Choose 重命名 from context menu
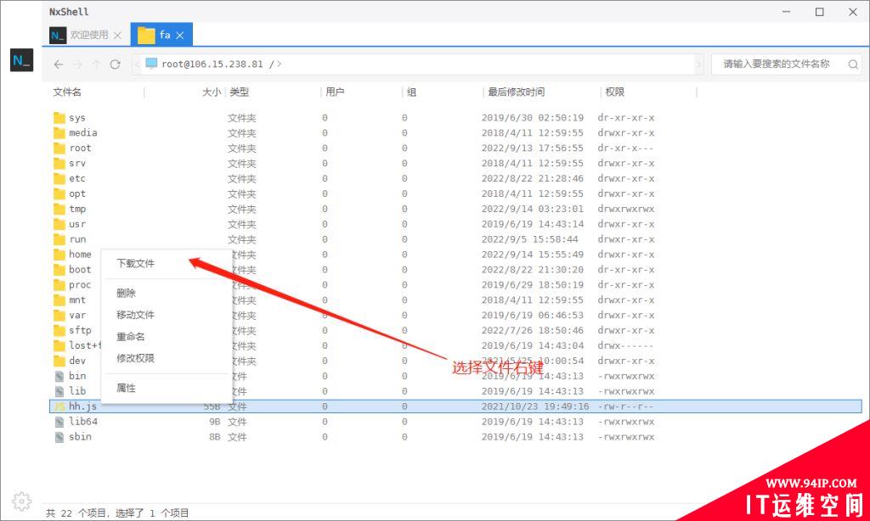This screenshot has width=870, height=521. click(130, 336)
